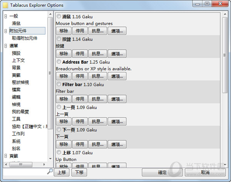
Task: Disable the 滑鼠 add-on with 停用
Action: click(80, 31)
